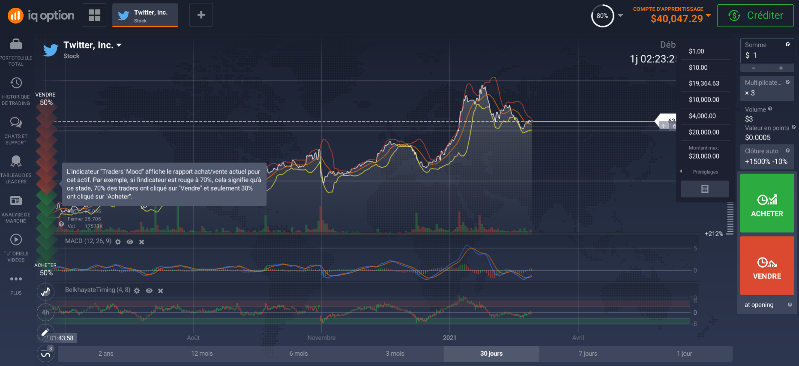Remove the BelkhayateTiming indicator with X
The image size is (799, 366).
pyautogui.click(x=161, y=291)
